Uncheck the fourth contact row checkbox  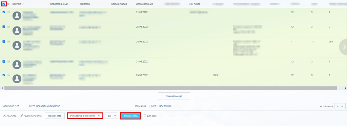tap(4, 61)
